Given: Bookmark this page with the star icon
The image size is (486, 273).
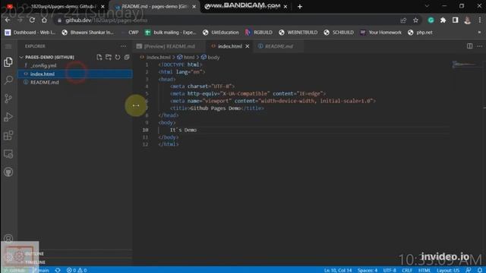Looking at the screenshot, I should point(415,20).
